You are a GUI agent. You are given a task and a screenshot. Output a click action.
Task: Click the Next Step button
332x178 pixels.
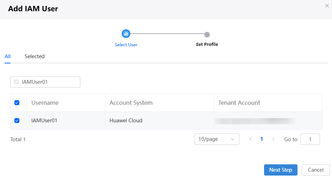tap(281, 170)
